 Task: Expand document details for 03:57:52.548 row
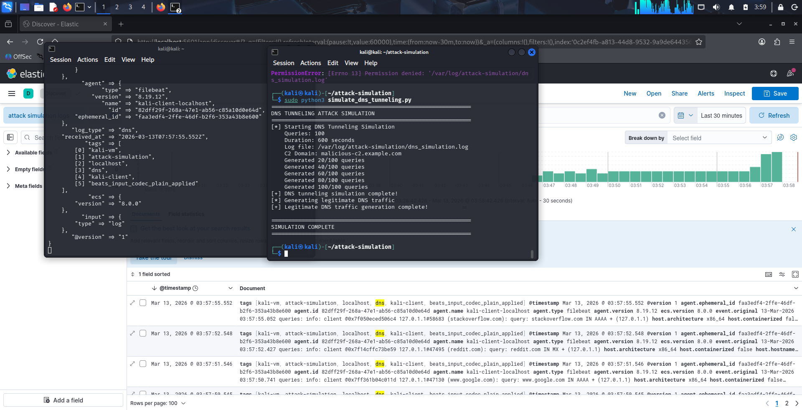tap(132, 333)
